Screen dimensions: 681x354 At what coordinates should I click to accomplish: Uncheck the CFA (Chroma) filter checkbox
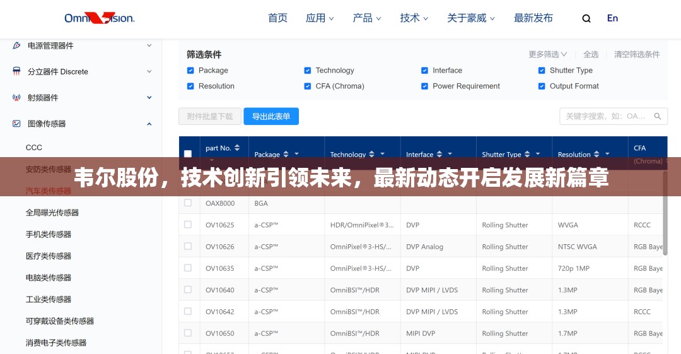(308, 86)
